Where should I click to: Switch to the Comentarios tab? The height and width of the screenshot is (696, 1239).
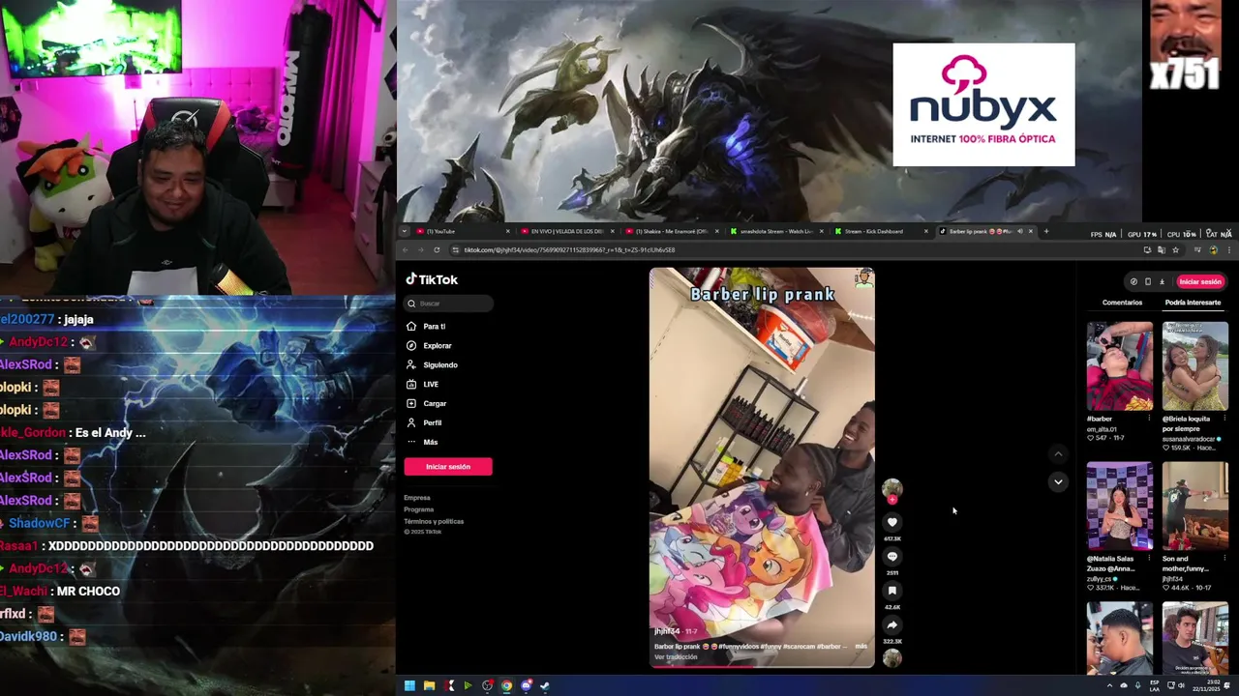point(1122,303)
